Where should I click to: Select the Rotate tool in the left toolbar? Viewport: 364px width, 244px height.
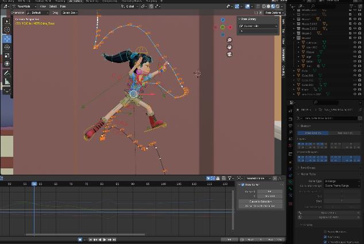(7, 48)
